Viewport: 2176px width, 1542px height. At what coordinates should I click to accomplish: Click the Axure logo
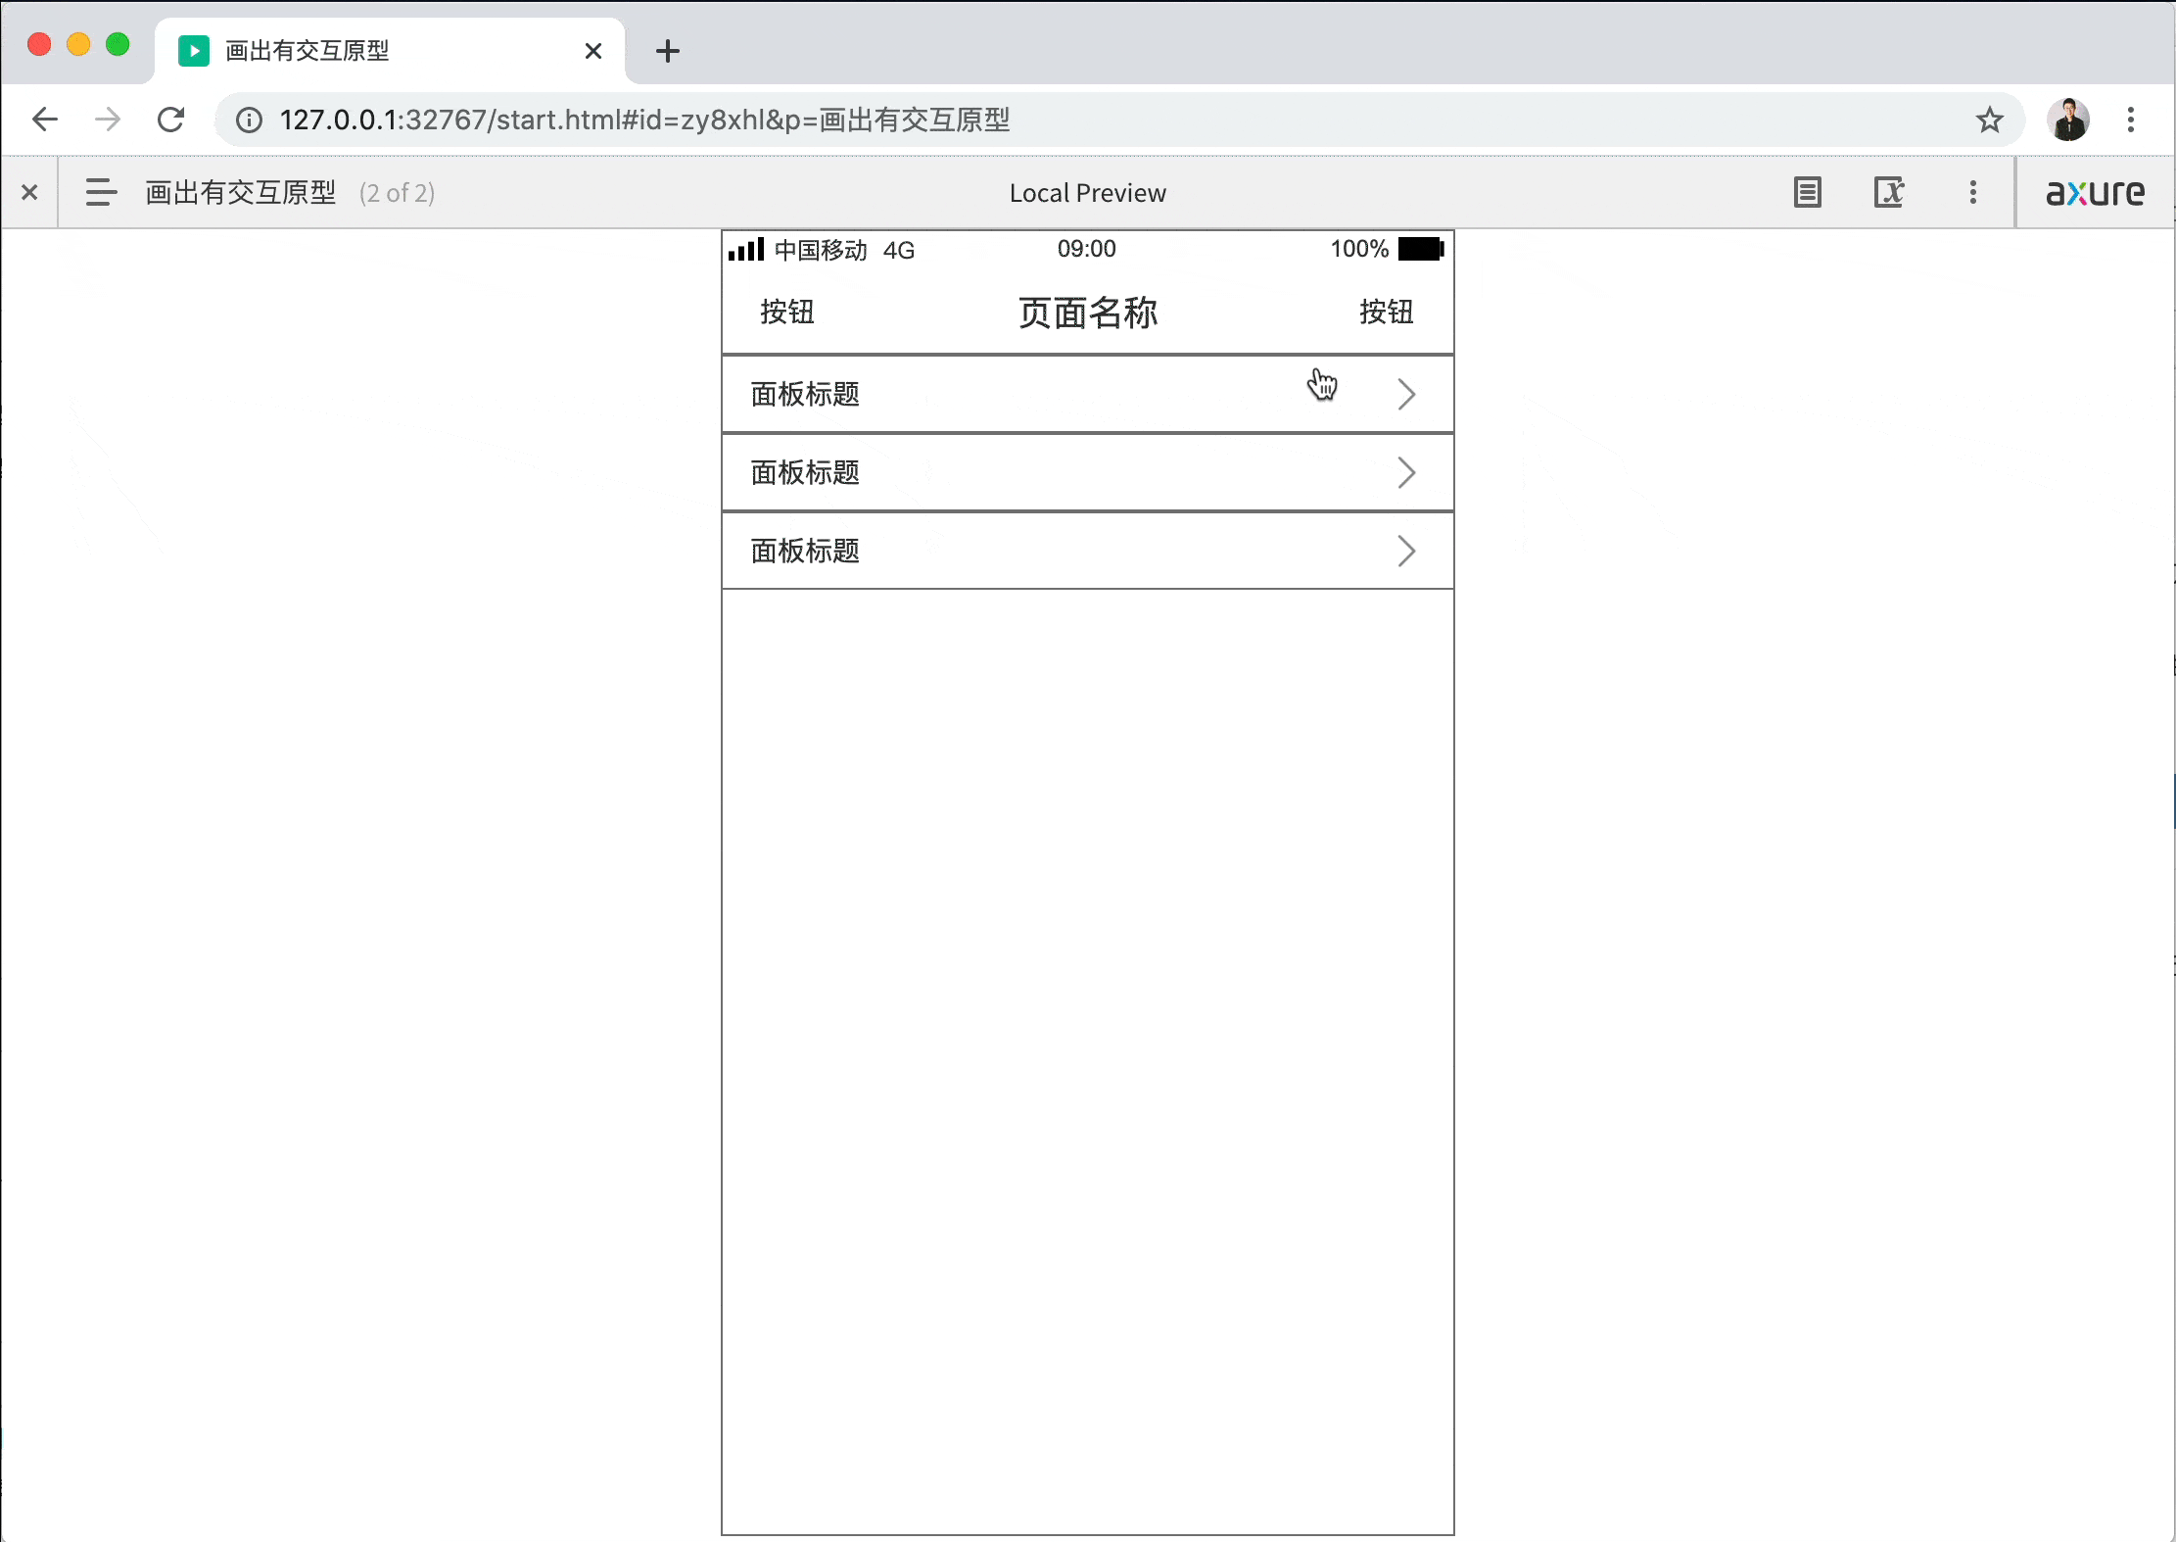click(x=2096, y=192)
